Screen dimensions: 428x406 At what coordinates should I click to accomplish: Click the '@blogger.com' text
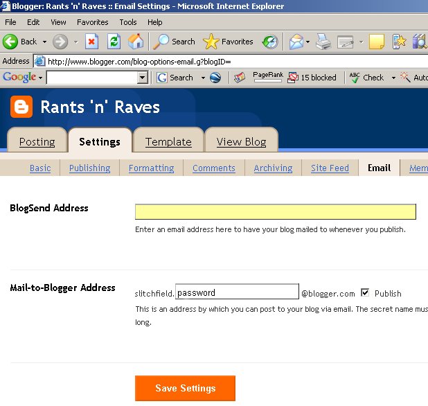click(328, 294)
